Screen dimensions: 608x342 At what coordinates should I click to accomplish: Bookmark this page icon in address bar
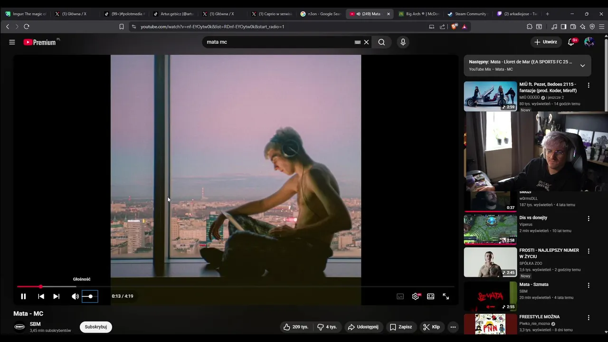pos(122,27)
